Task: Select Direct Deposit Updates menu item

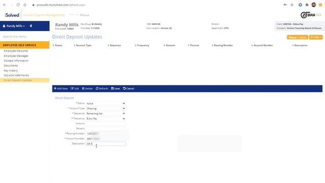Action: (25, 80)
